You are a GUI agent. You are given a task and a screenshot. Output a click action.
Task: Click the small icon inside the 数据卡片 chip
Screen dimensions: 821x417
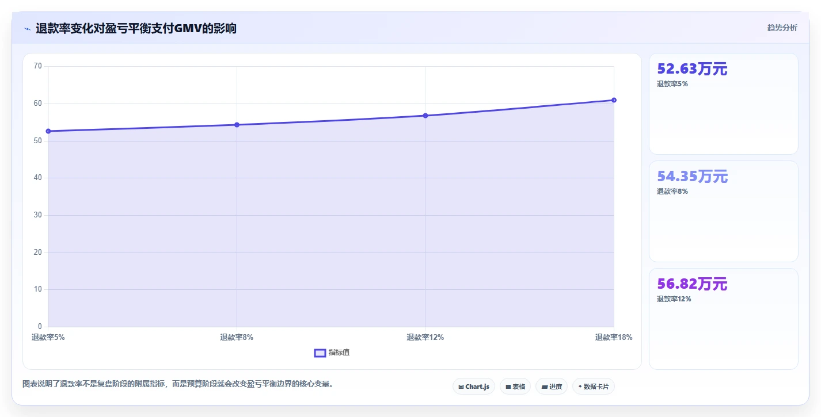[x=580, y=387]
